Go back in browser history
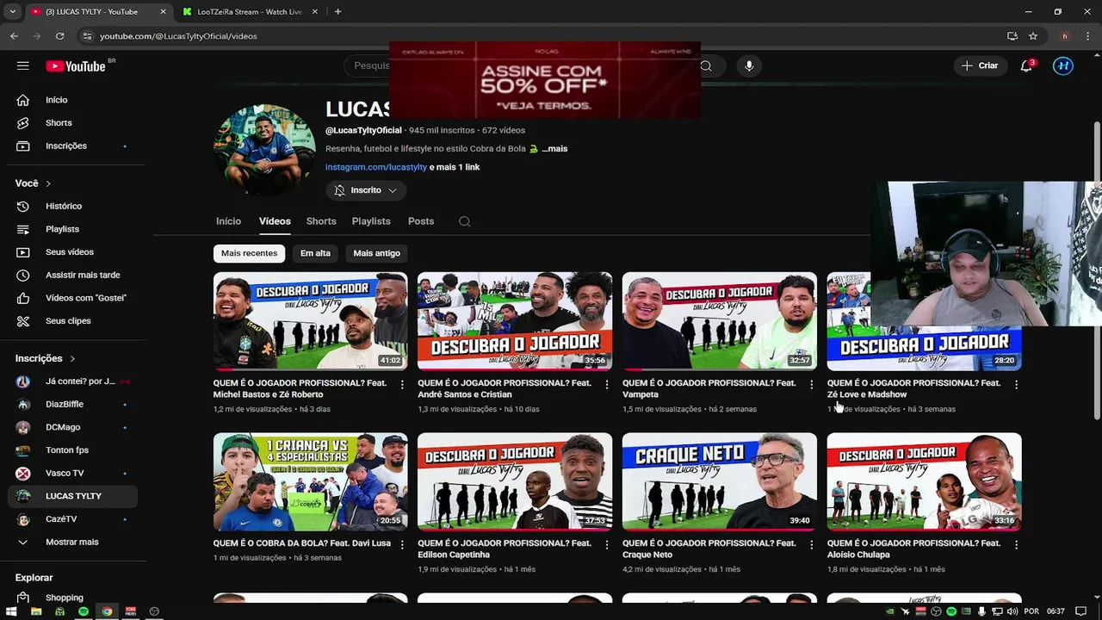This screenshot has width=1102, height=620. pos(14,36)
